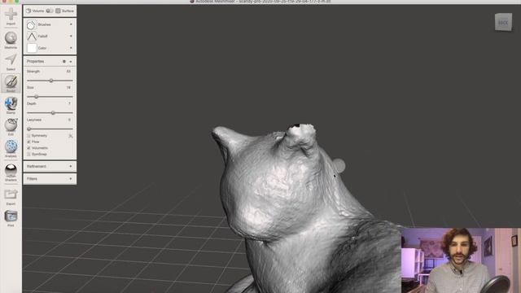Click the Lazyness value field
This screenshot has height=293, width=521.
pos(69,120)
